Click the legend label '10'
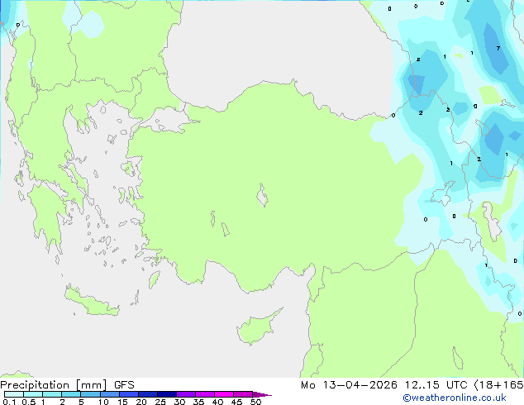Image resolution: width=524 pixels, height=405 pixels. point(103,402)
